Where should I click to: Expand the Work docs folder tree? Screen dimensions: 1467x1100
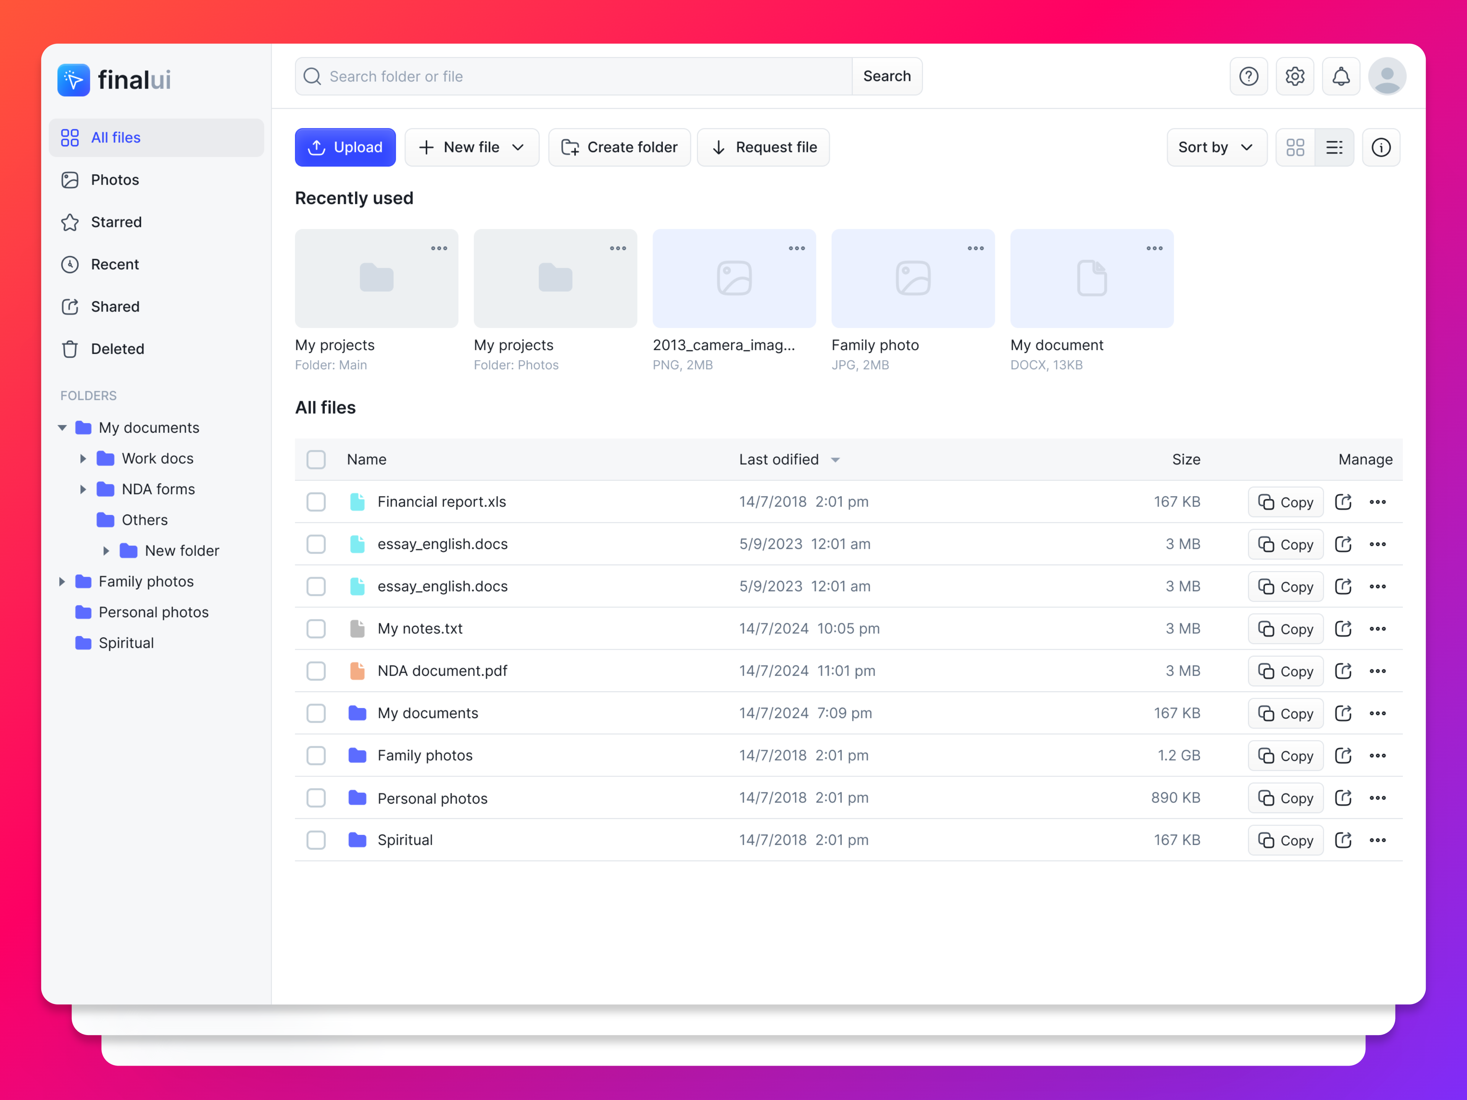pos(83,458)
